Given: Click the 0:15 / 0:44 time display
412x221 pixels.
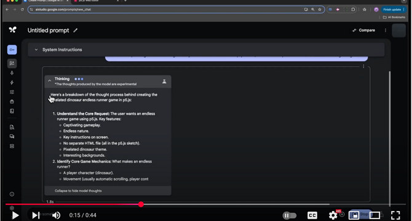Looking at the screenshot, I should tap(83, 215).
